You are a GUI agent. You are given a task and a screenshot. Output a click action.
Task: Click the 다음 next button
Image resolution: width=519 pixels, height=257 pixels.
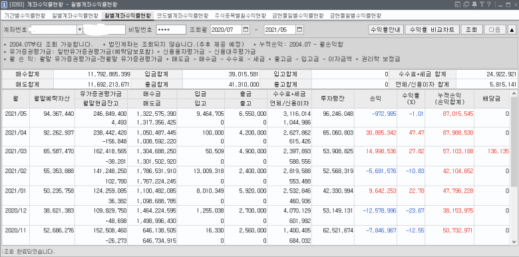point(494,30)
